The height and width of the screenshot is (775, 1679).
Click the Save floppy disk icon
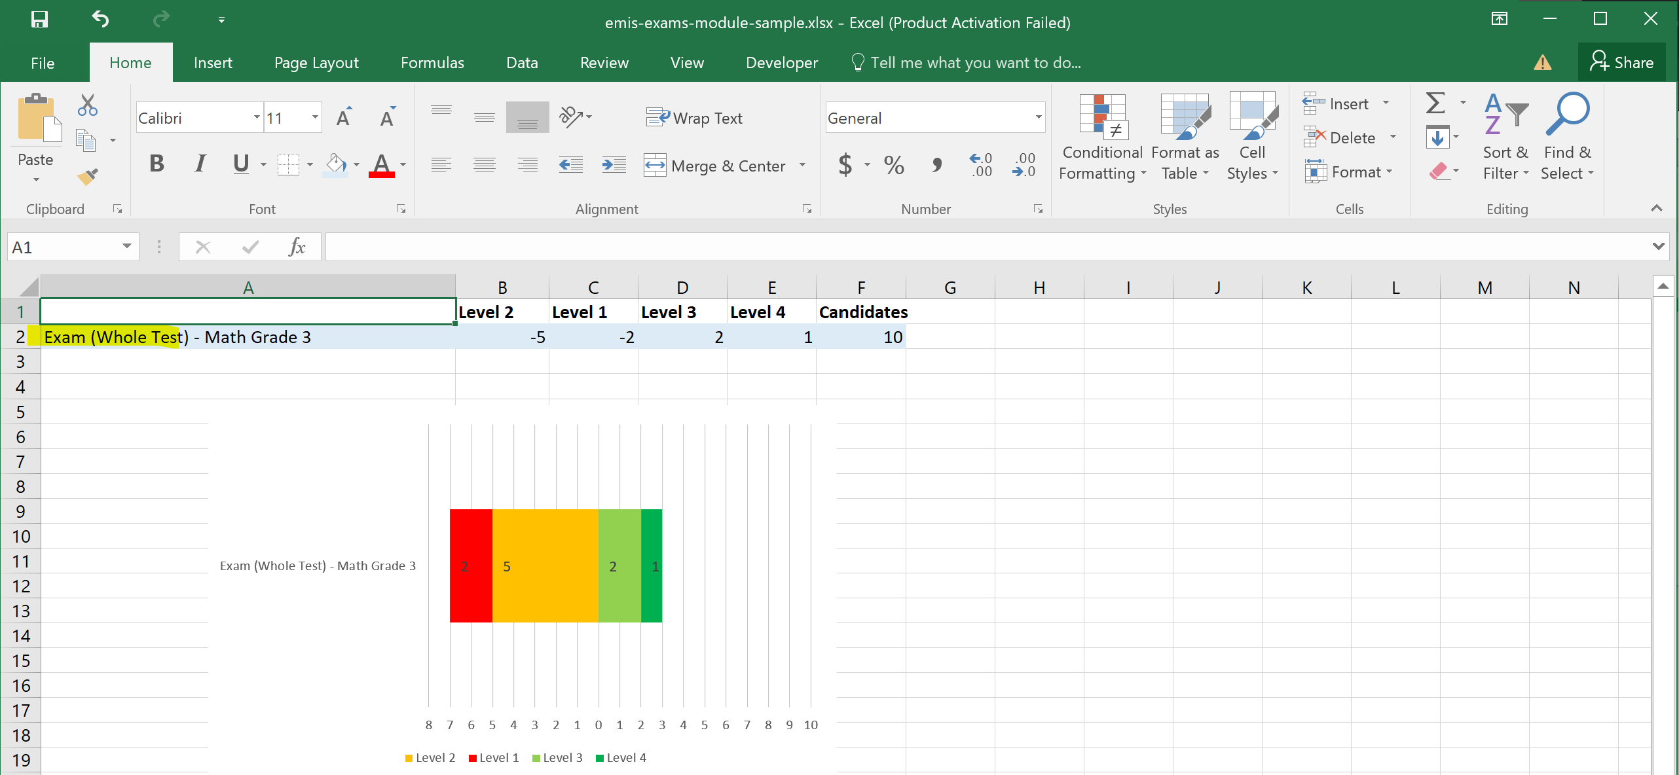[x=39, y=20]
